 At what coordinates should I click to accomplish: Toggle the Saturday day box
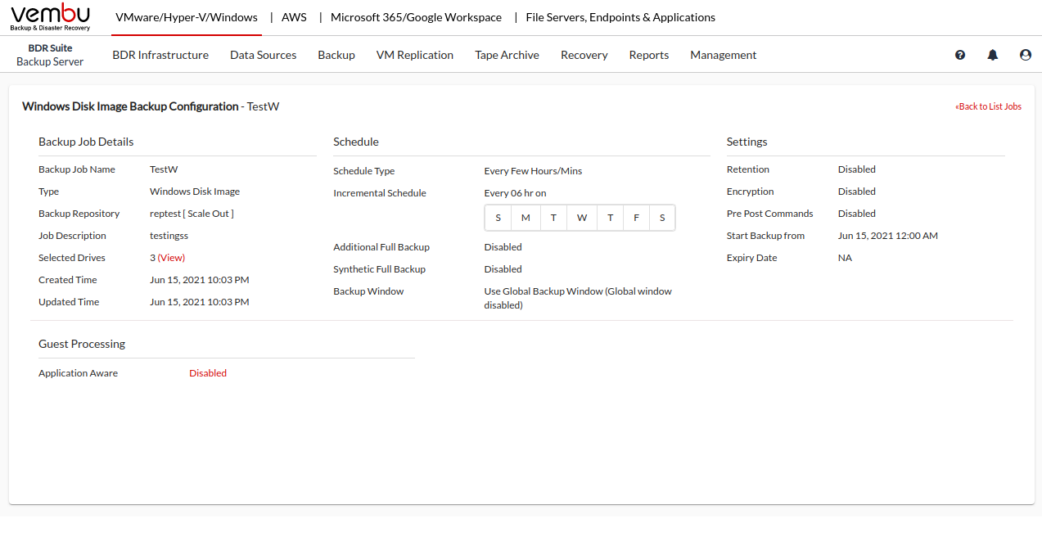tap(662, 218)
